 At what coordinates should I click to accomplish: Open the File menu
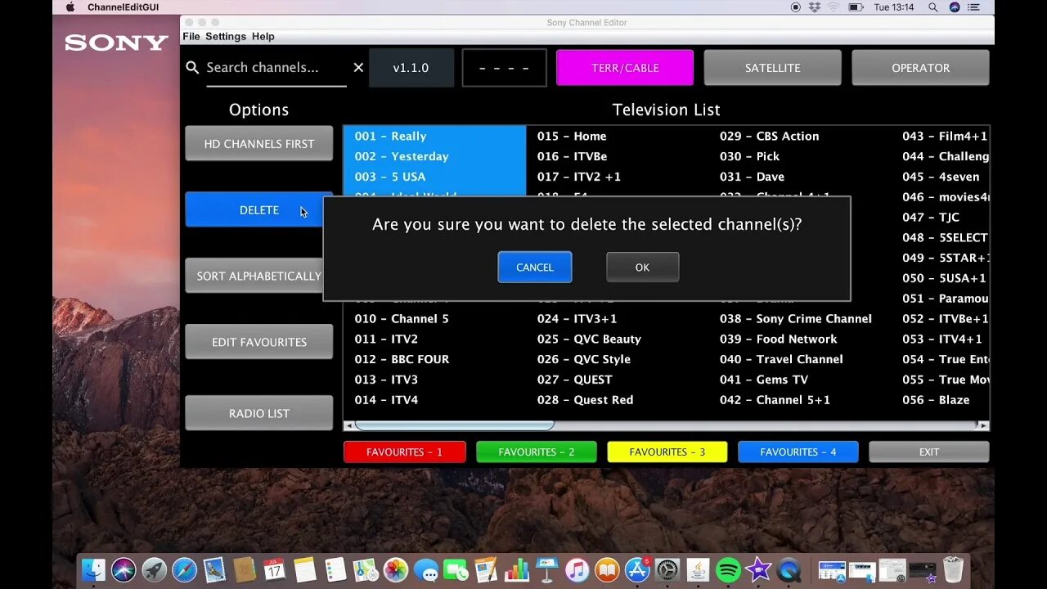tap(191, 36)
